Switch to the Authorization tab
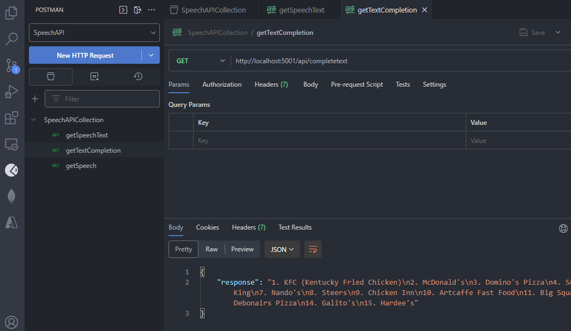571x331 pixels. pyautogui.click(x=222, y=85)
